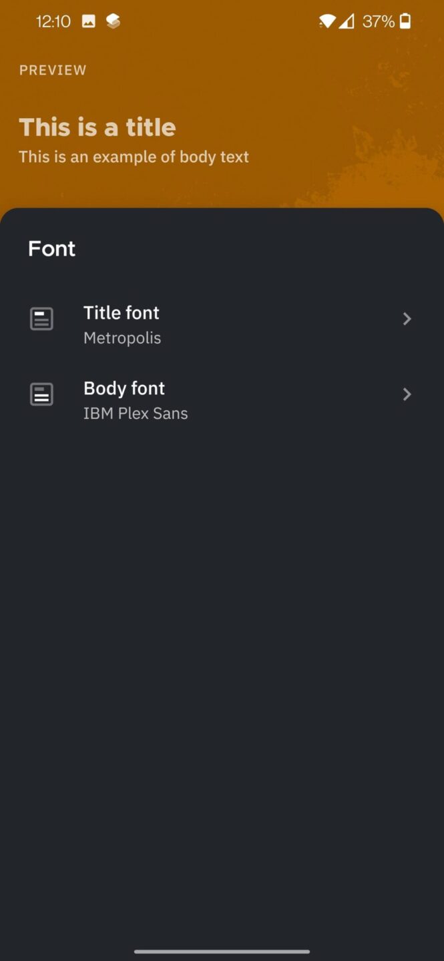Expand the Body font chevron
This screenshot has width=444, height=961.
point(407,394)
